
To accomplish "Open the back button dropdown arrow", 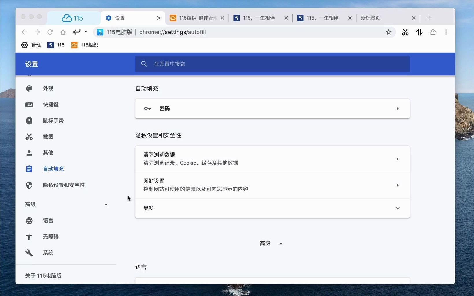I will point(86,32).
